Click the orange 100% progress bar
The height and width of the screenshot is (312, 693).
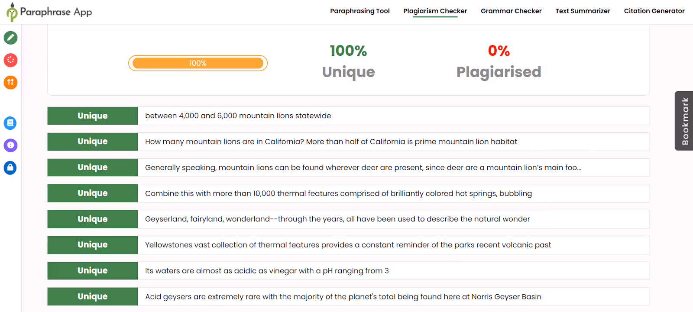coord(198,63)
